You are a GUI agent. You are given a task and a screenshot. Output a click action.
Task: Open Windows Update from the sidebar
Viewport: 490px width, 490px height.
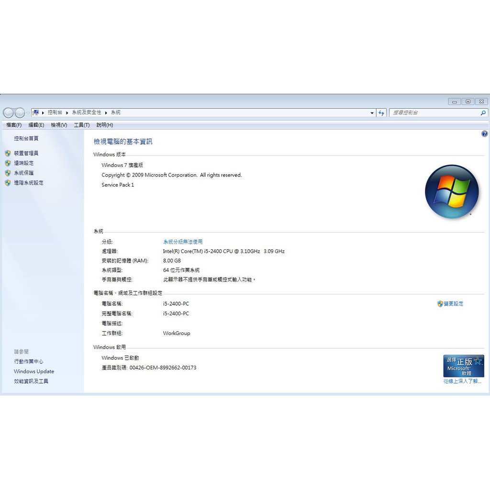[34, 371]
